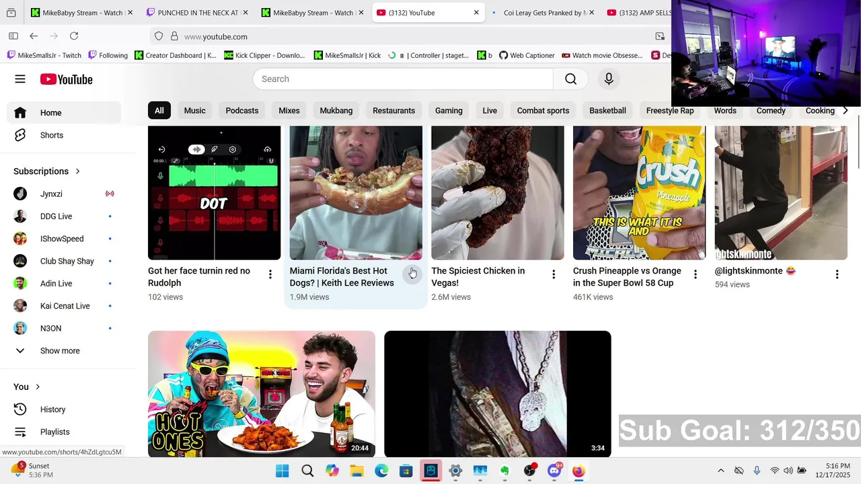Image resolution: width=861 pixels, height=484 pixels.
Task: Open Web Captioner bookmark
Action: 527,55
